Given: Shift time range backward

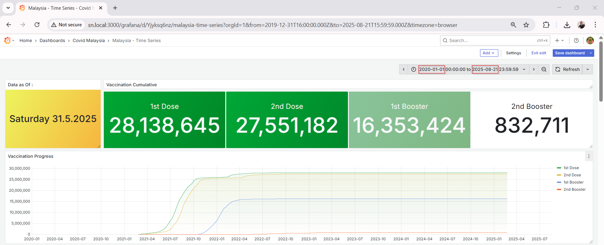Looking at the screenshot, I should click(x=404, y=69).
